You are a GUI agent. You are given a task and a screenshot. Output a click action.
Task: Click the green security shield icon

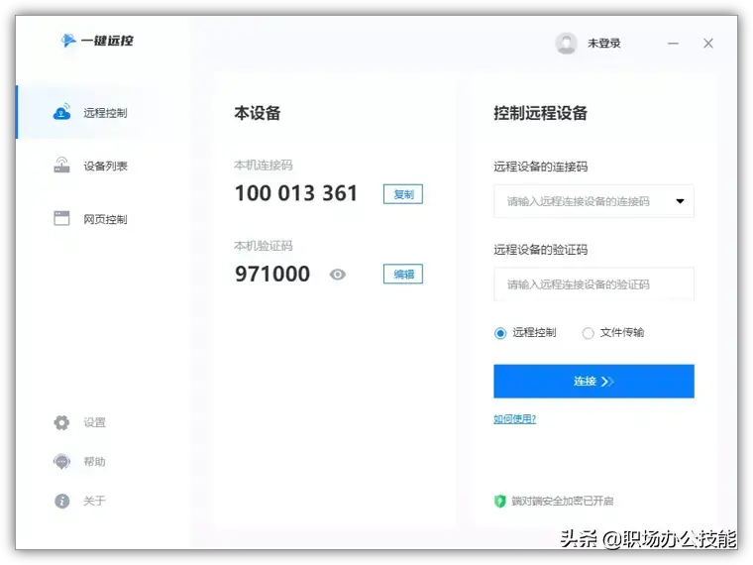pos(500,502)
